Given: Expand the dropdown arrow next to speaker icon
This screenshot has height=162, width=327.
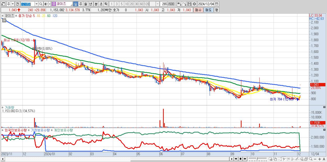Looking at the screenshot, I should pyautogui.click(x=50, y=4).
